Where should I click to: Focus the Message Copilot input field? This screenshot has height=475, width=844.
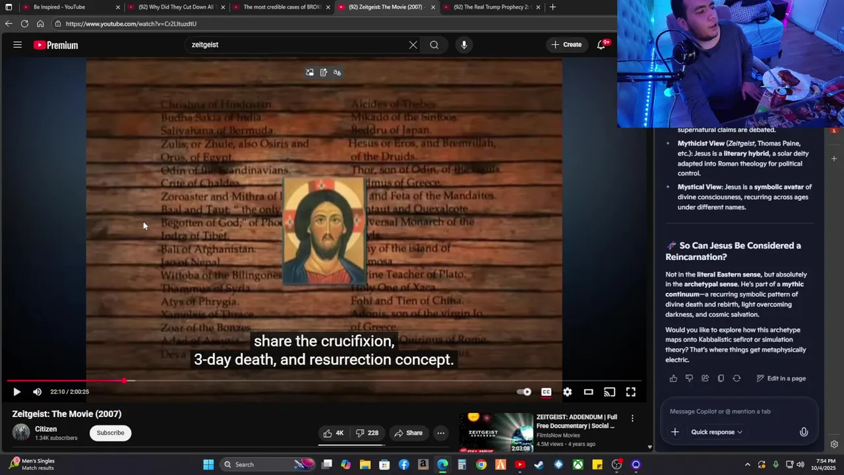[738, 412]
